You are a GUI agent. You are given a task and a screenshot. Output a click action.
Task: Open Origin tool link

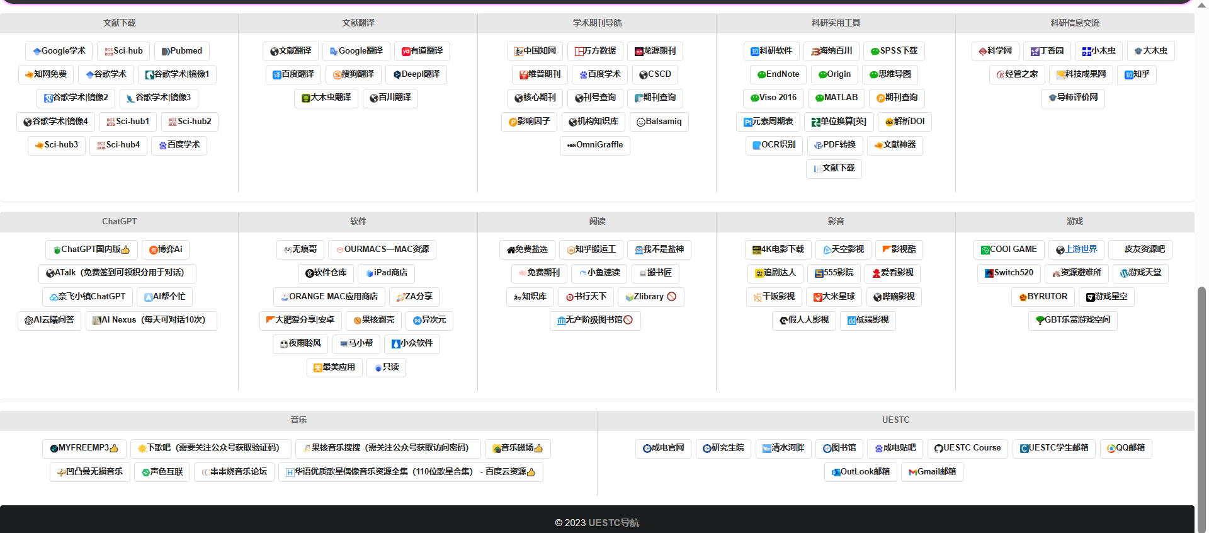pos(834,74)
